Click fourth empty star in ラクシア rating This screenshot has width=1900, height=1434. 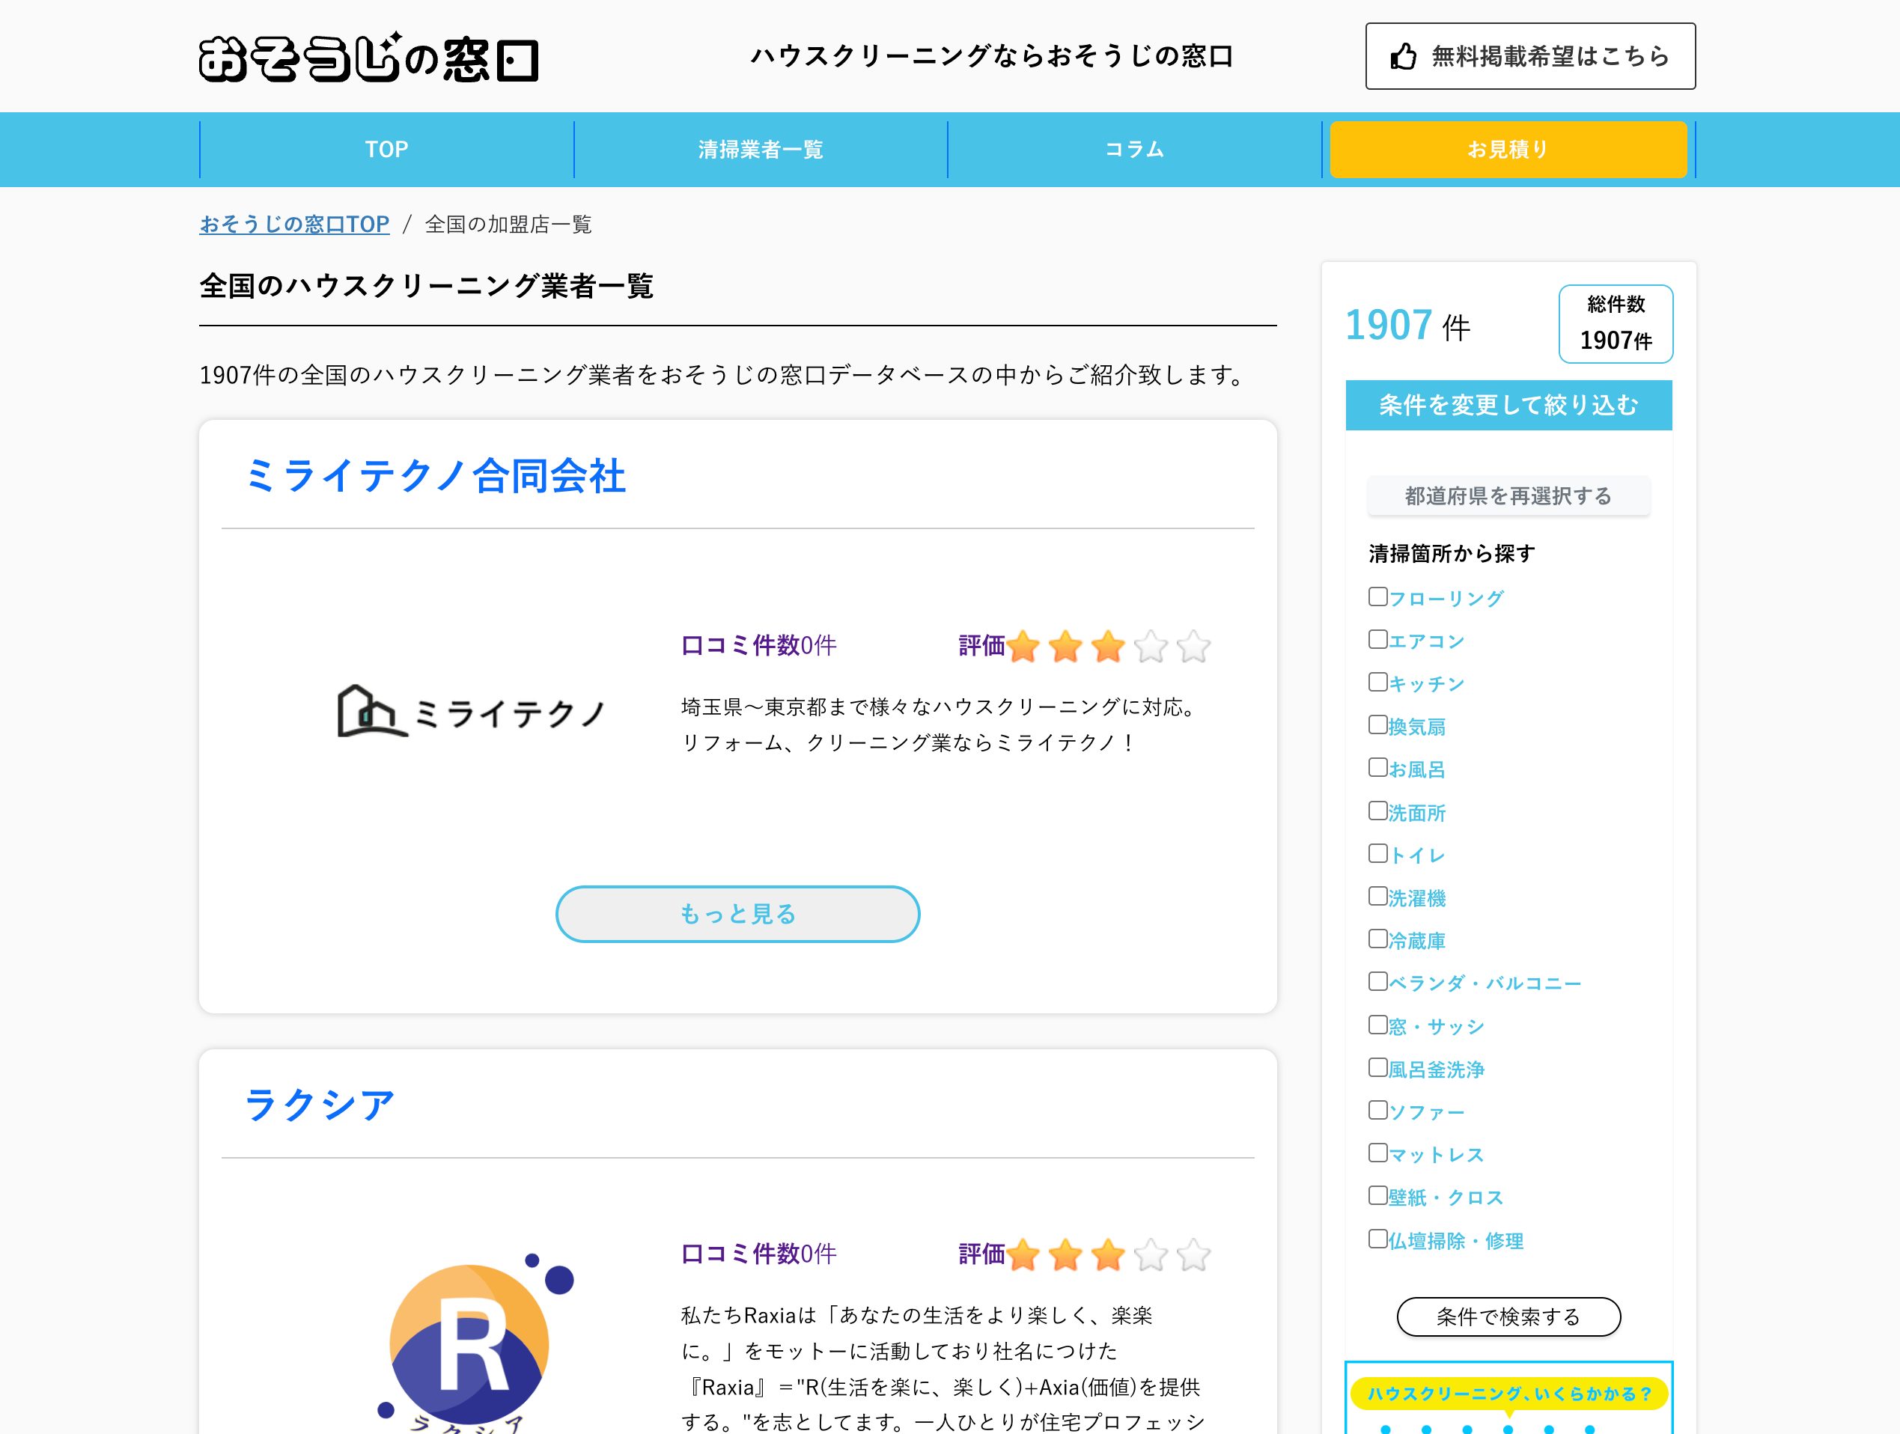[x=1150, y=1254]
